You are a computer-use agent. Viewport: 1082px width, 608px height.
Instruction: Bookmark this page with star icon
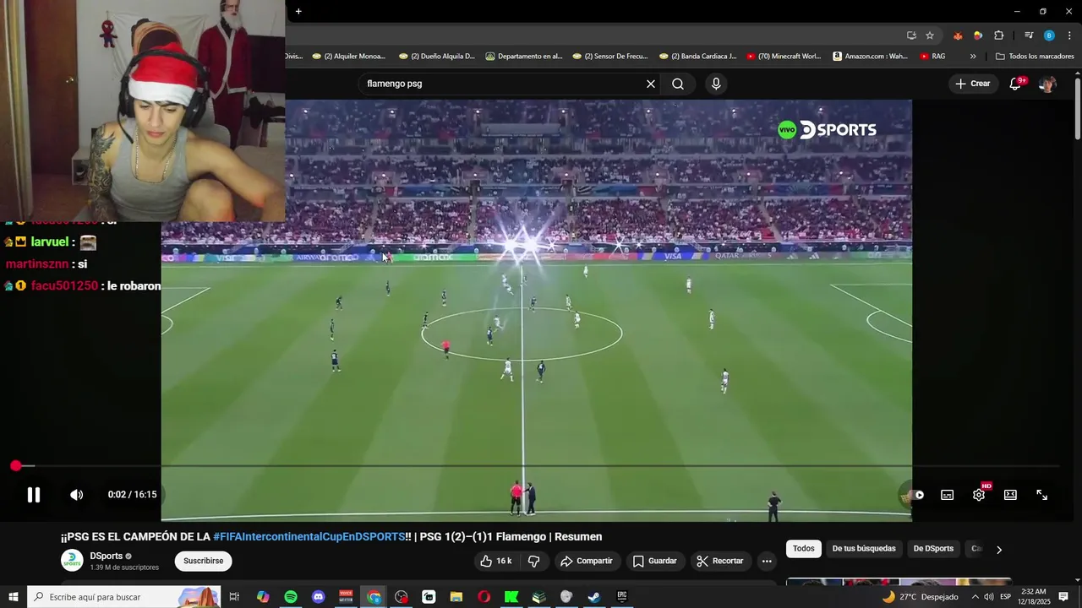point(930,35)
